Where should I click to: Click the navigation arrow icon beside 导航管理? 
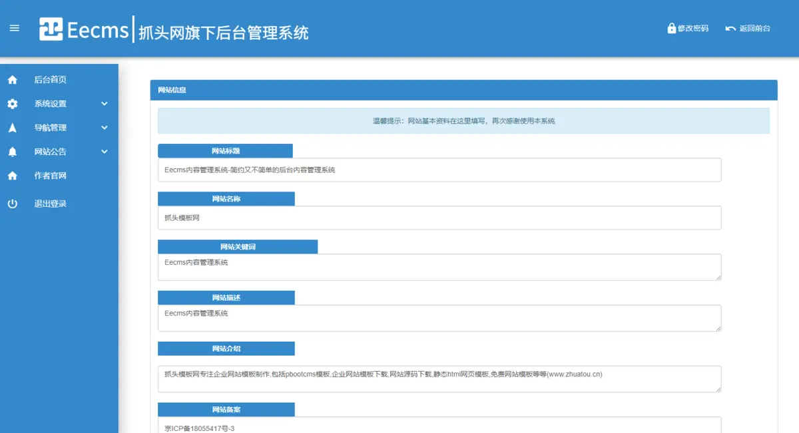point(12,128)
